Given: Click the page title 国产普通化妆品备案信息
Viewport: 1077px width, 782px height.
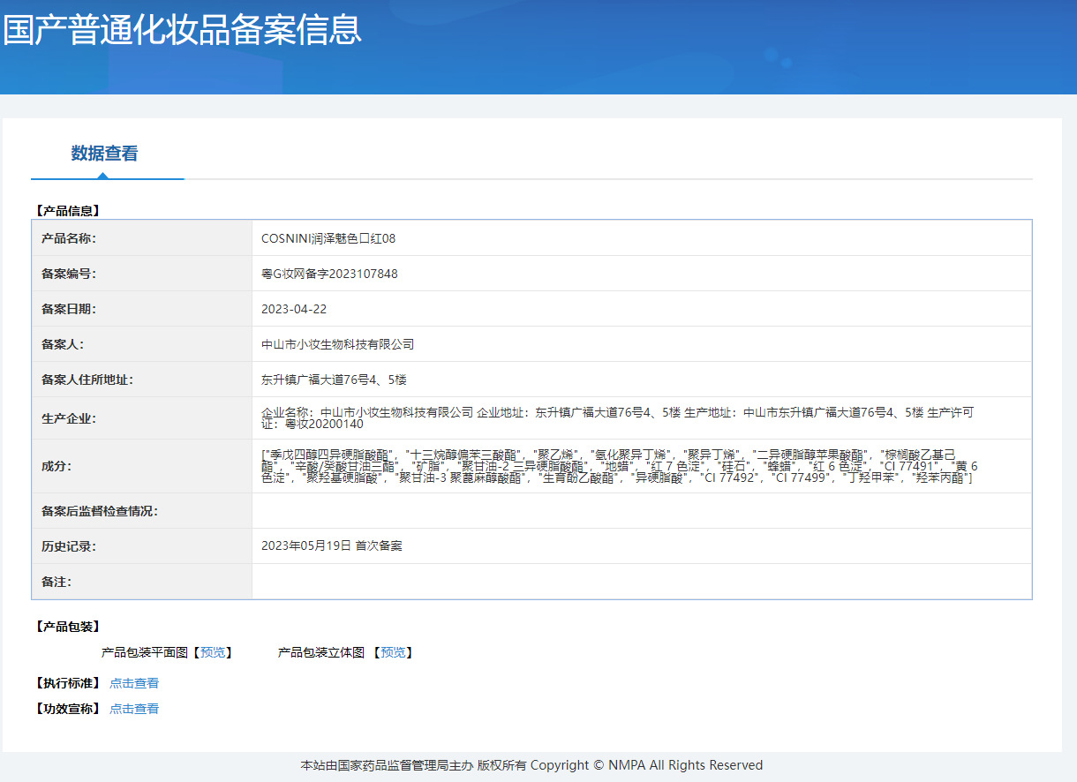Looking at the screenshot, I should [182, 29].
